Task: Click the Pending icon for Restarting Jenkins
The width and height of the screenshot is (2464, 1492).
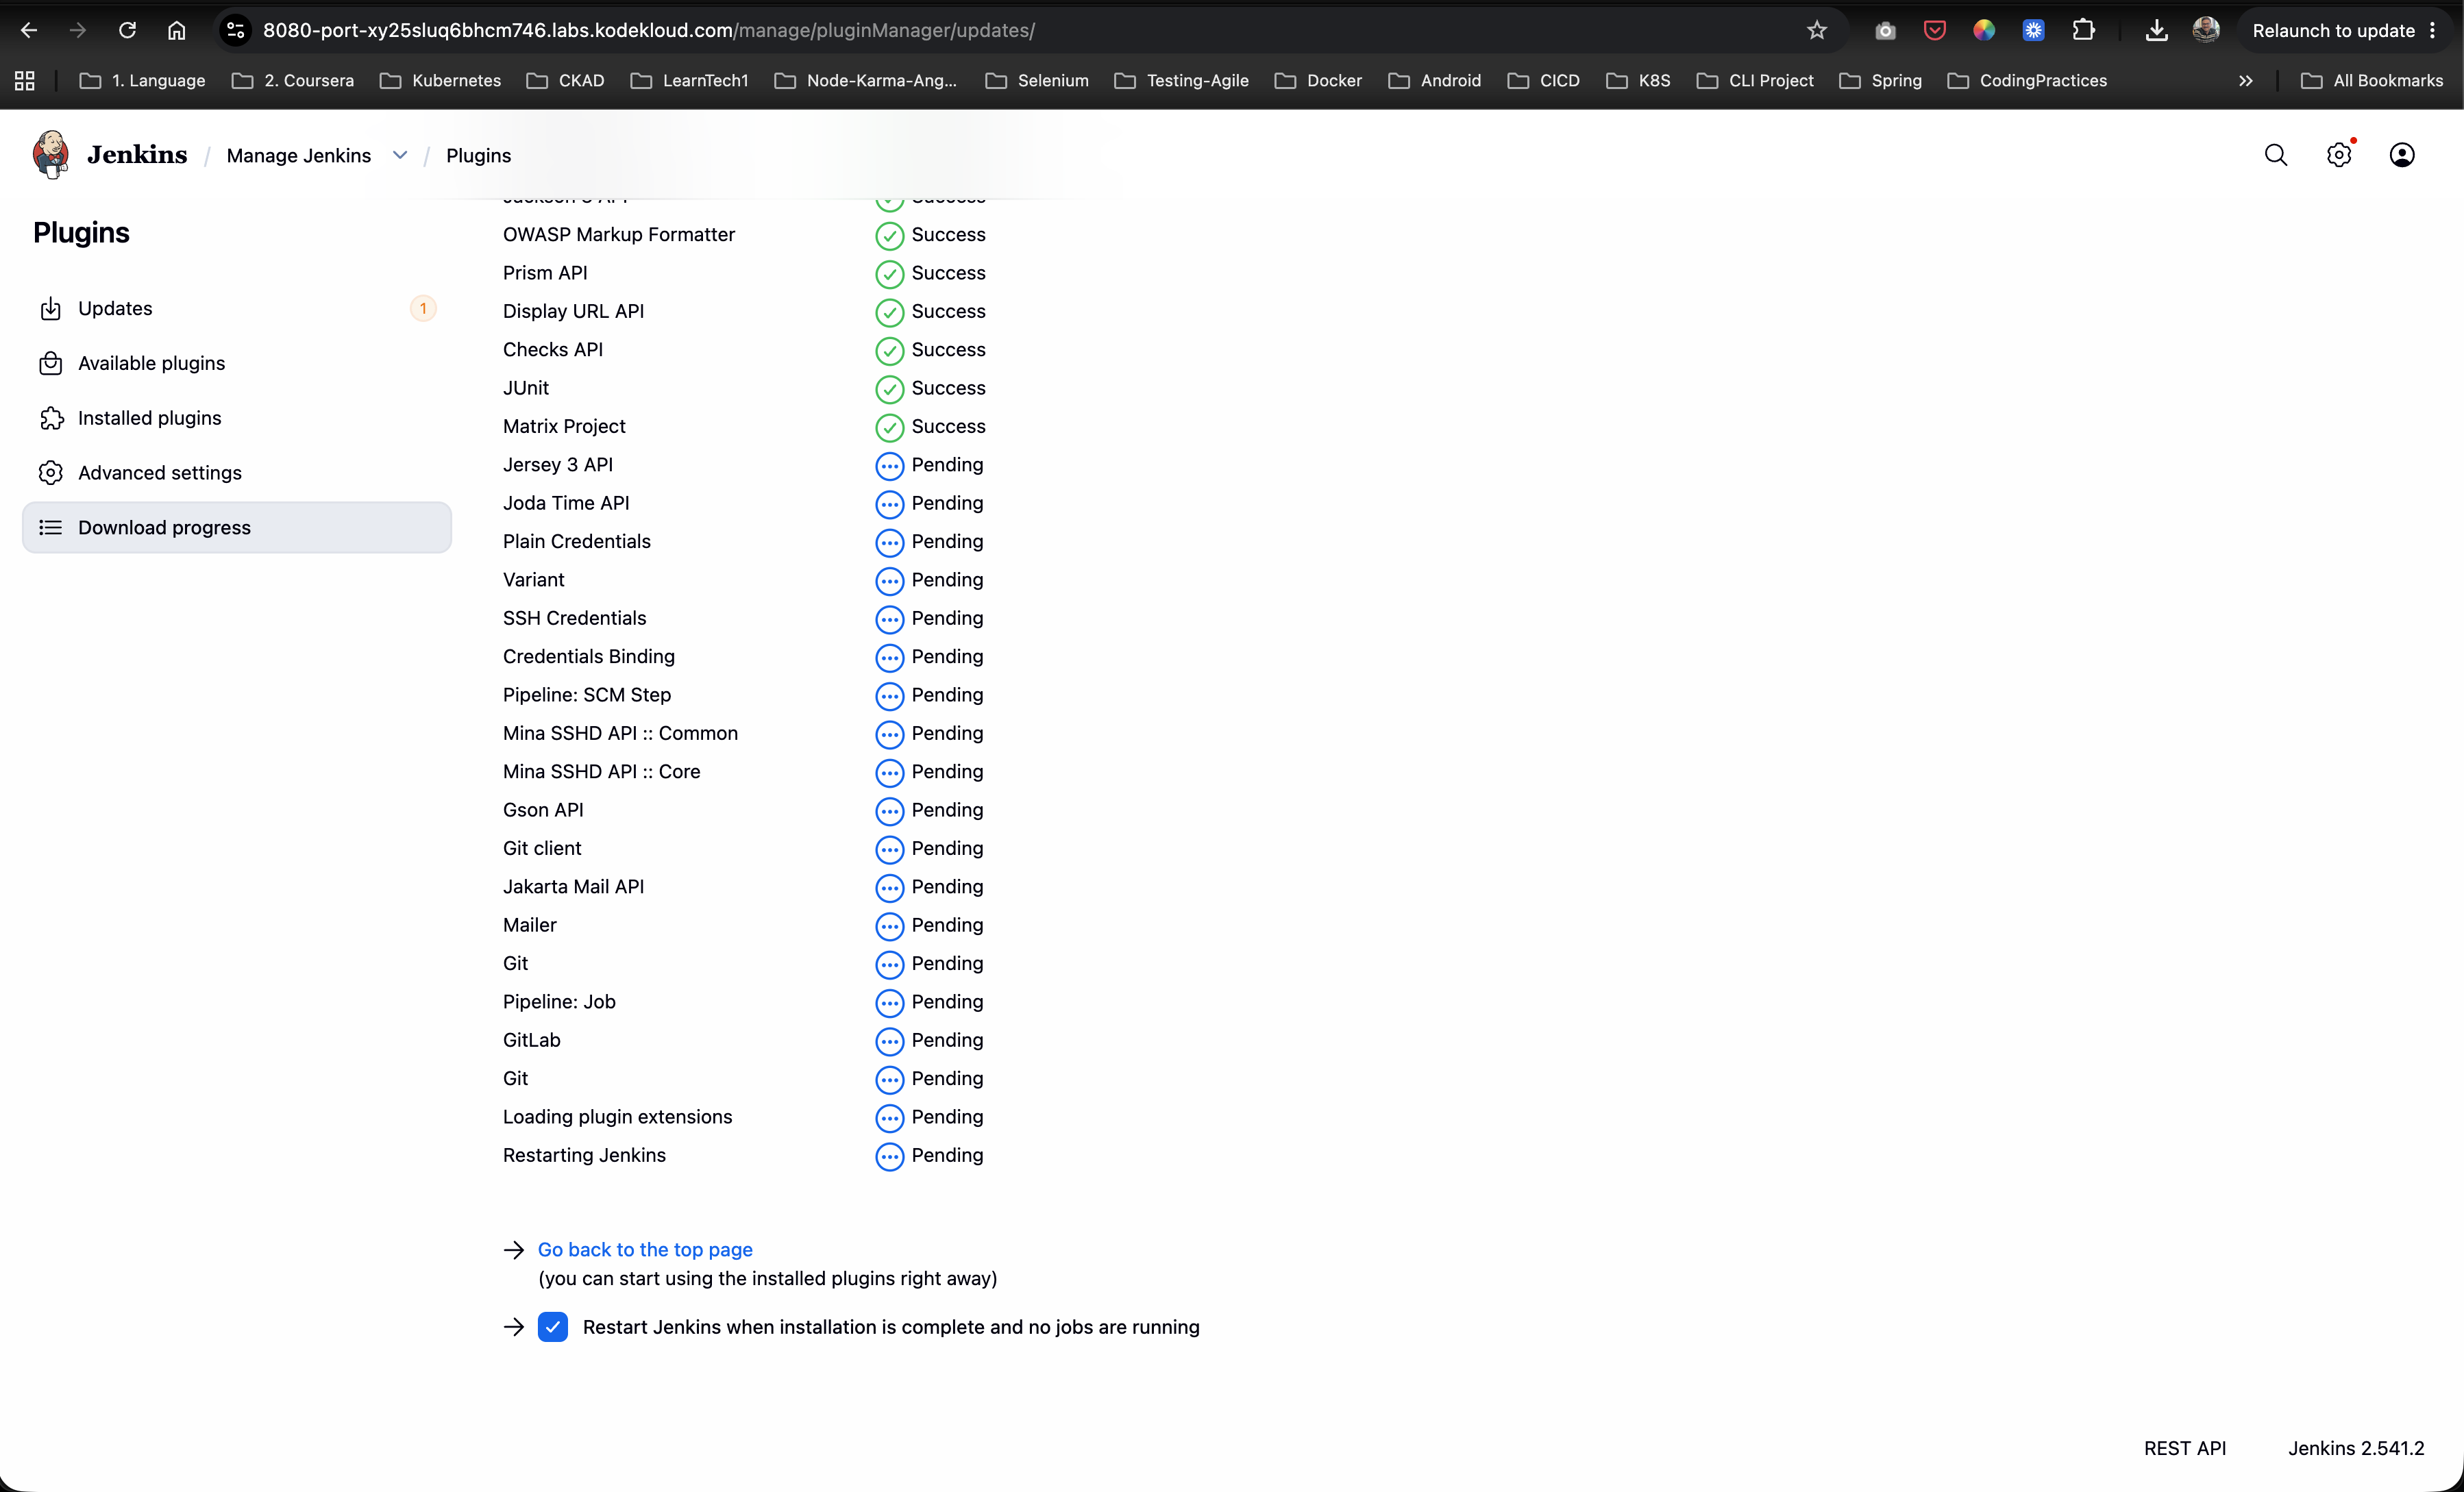Action: click(889, 1156)
